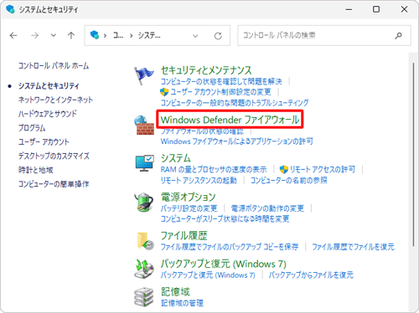Click the search magnifier icon

coord(399,35)
